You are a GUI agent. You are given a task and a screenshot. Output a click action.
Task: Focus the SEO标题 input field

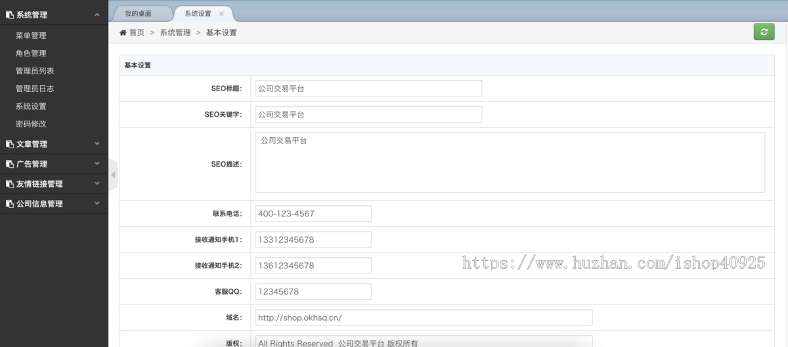[368, 89]
